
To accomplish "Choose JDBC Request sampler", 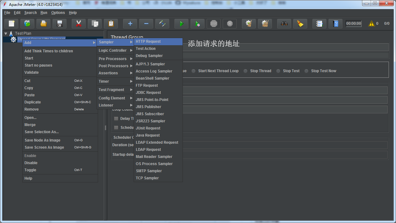I will pyautogui.click(x=158, y=93).
